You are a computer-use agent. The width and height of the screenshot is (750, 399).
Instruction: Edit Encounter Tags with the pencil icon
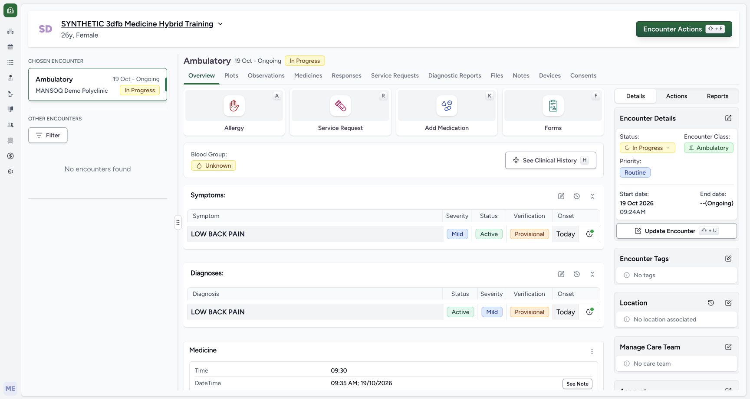pyautogui.click(x=728, y=259)
